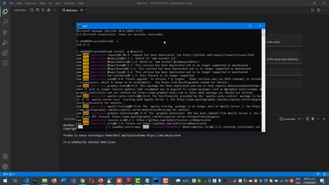The image size is (329, 185).
Task: Open the Run menu
Action: [58, 4]
